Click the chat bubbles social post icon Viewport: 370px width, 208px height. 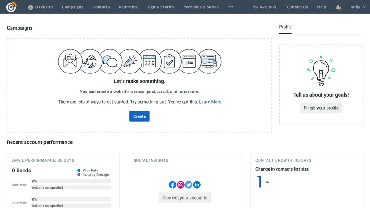click(x=110, y=61)
